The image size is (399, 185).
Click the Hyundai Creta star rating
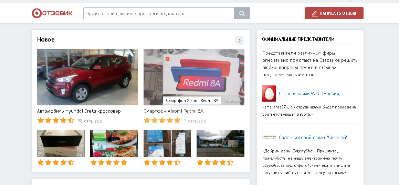56,120
